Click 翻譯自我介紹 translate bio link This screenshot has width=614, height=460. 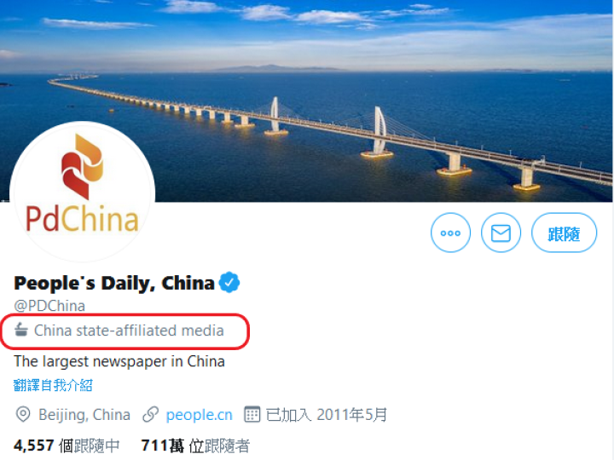53,385
